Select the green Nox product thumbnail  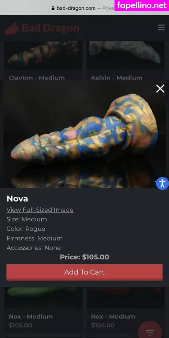44,297
